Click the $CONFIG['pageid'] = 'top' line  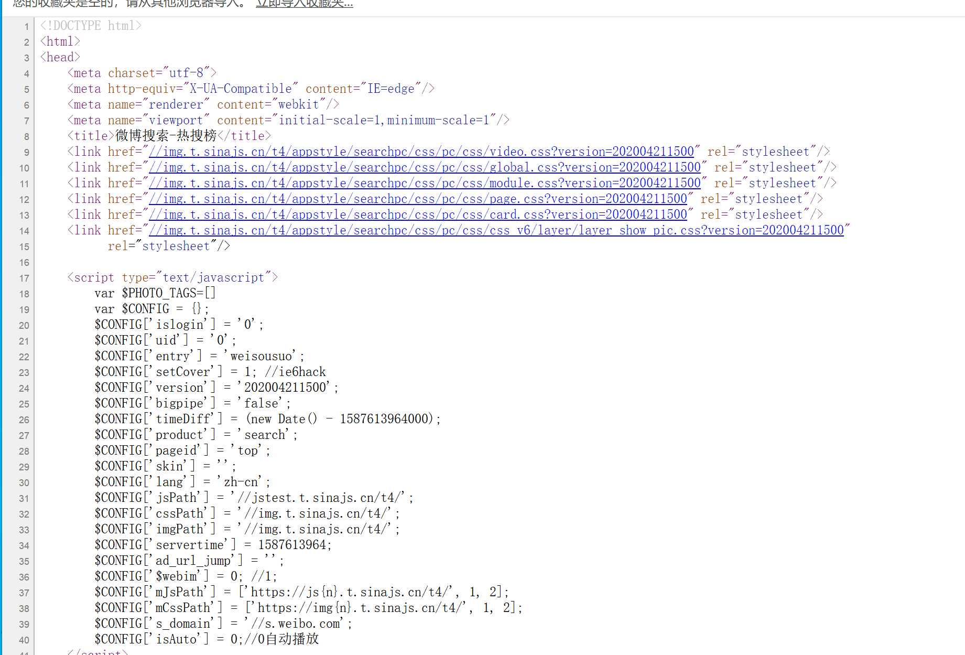(x=182, y=450)
